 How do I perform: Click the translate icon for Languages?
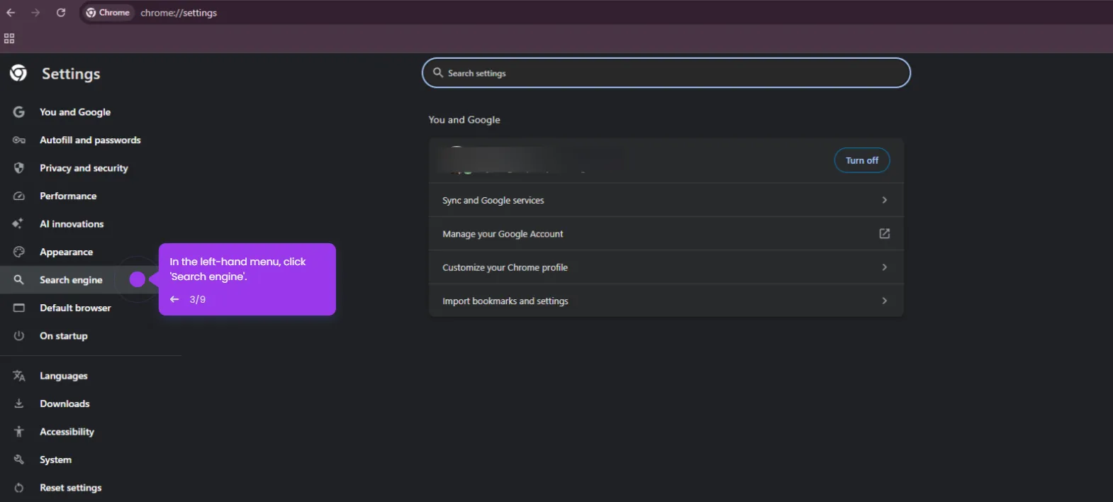tap(19, 376)
